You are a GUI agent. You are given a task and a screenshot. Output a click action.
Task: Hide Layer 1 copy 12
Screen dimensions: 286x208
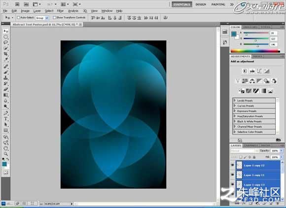tap(233, 165)
